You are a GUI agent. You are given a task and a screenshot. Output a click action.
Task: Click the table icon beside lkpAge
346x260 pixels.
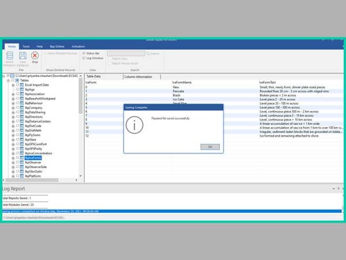point(22,90)
